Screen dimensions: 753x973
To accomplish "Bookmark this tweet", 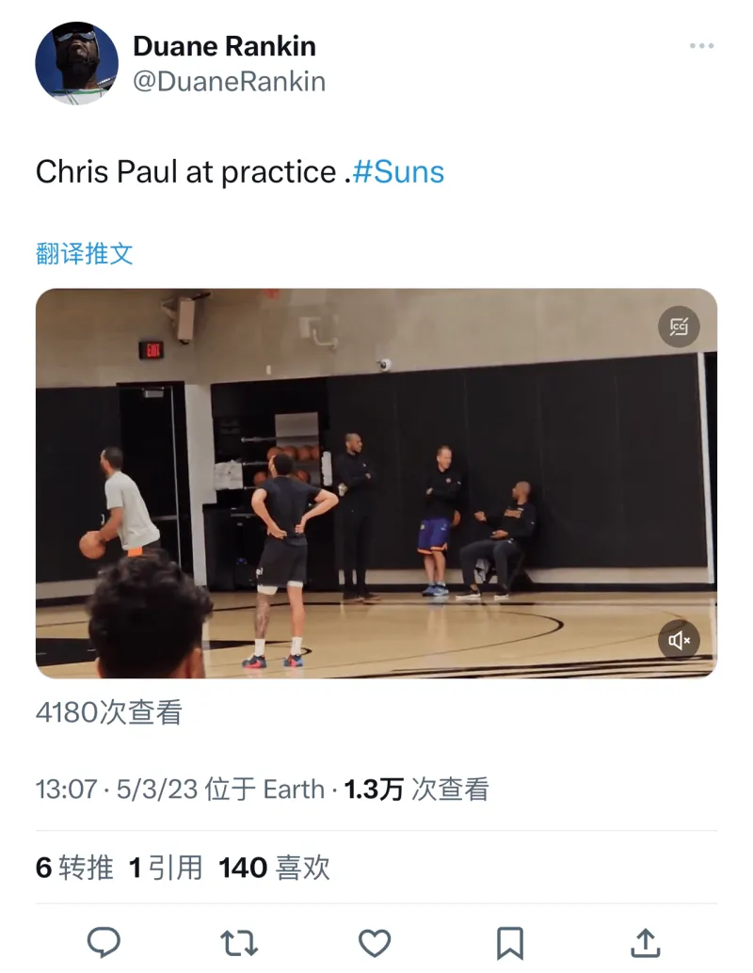I will click(x=510, y=943).
